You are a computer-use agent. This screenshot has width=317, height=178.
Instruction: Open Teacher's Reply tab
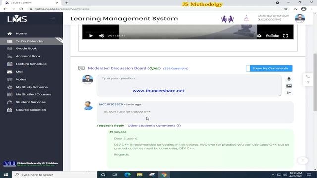[110, 126]
